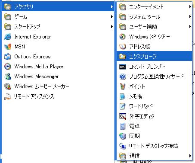The image size is (195, 163).
Task: Open the ゲーム menu entry
Action: (58, 17)
